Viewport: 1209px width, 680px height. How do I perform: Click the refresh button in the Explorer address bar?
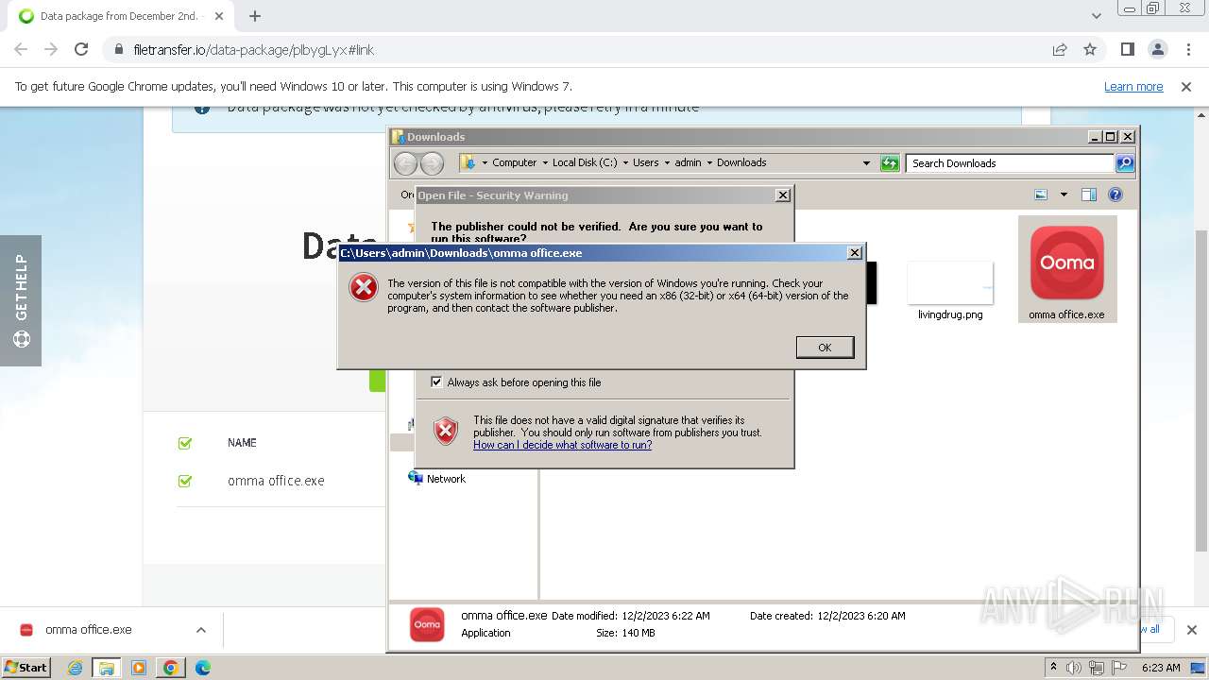[x=890, y=162]
